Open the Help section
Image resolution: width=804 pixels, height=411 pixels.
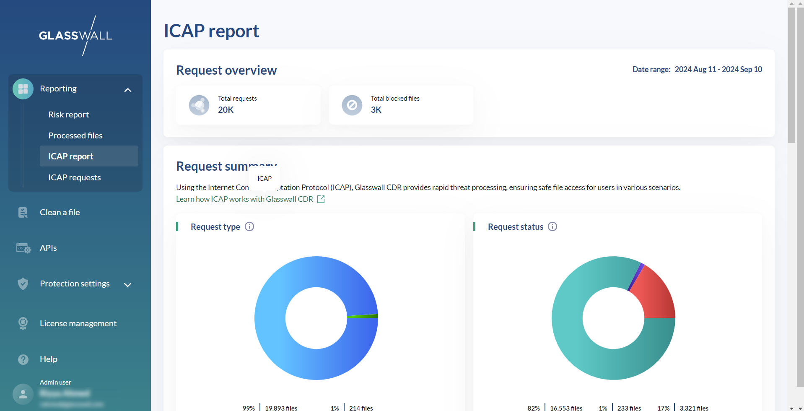pyautogui.click(x=49, y=359)
